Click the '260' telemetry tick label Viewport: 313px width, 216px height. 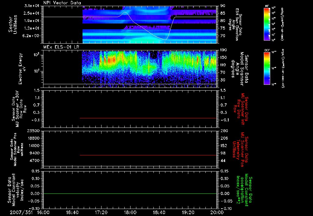click(224, 131)
